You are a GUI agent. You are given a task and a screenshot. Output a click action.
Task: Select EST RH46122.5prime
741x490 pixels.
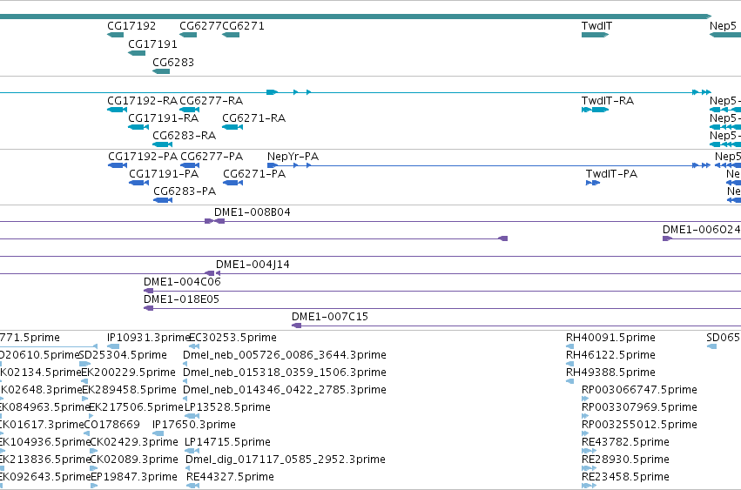(610, 355)
